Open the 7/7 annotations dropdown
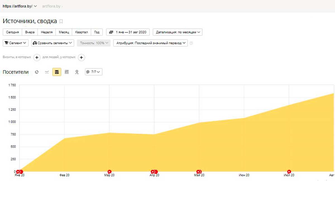The image size is (335, 223). point(94,72)
